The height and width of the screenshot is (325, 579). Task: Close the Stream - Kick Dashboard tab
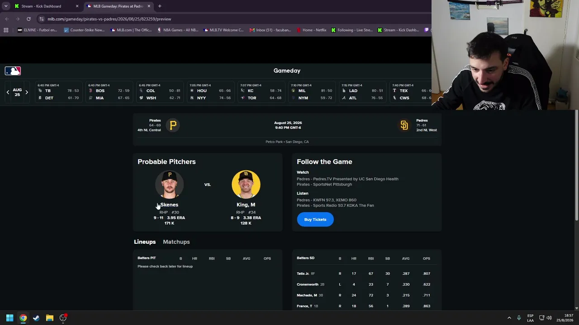click(x=77, y=6)
